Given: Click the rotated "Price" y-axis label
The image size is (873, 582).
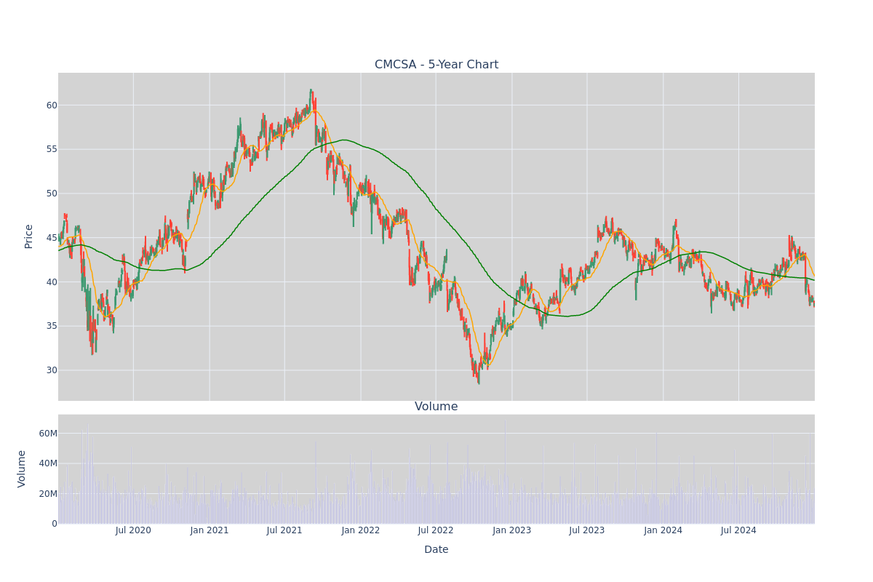Looking at the screenshot, I should tap(29, 236).
